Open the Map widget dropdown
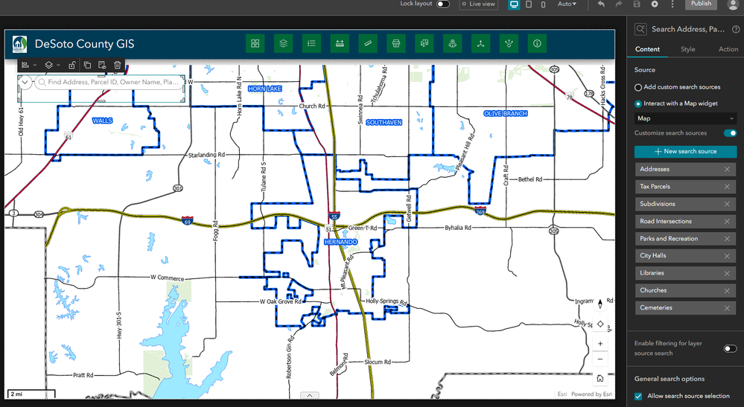 click(686, 118)
